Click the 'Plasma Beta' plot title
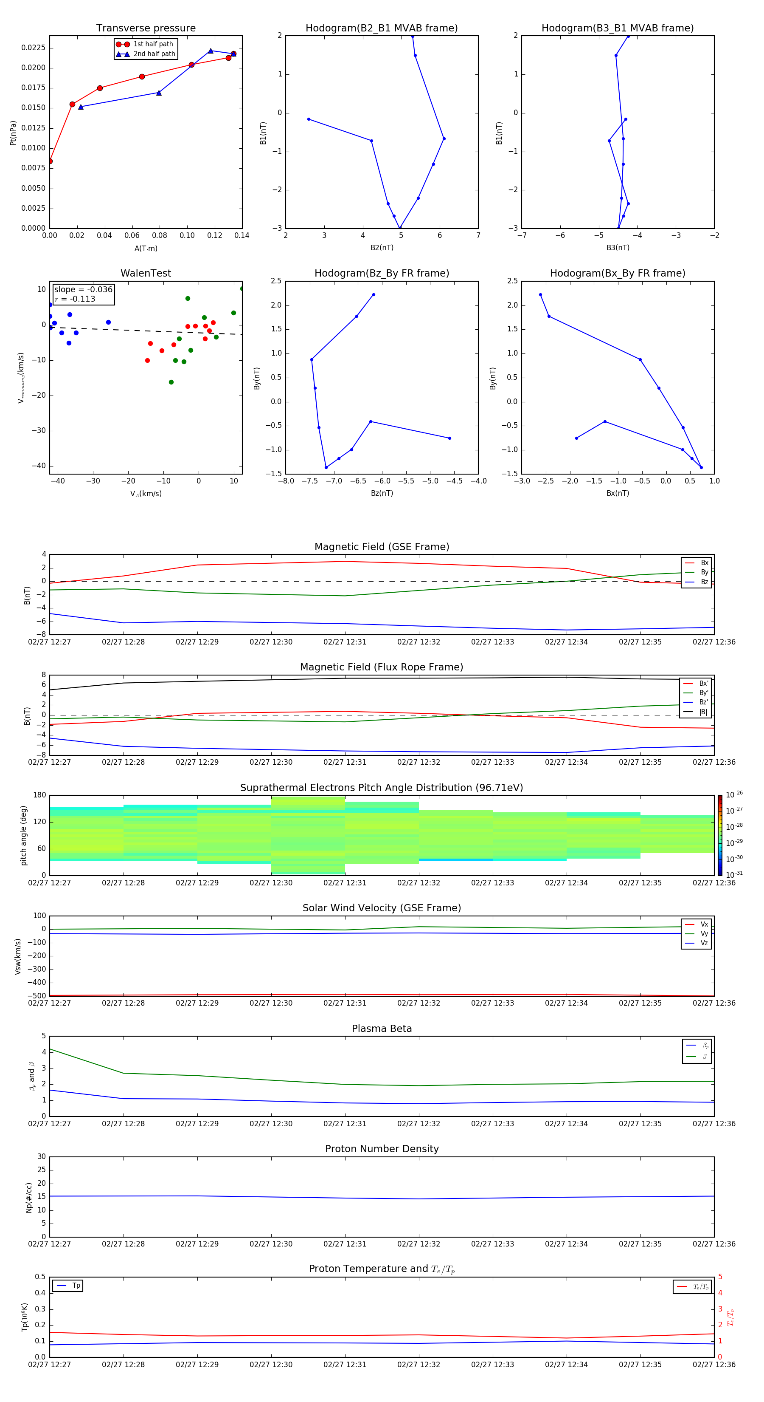Viewport: 764px width, 1402px height. [x=382, y=1029]
